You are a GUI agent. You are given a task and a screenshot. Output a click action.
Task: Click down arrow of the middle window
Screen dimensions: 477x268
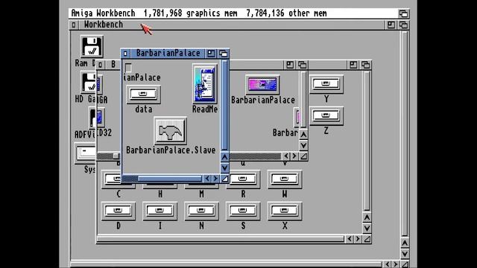(303, 145)
